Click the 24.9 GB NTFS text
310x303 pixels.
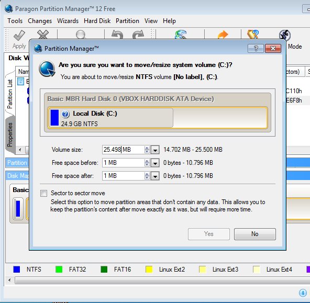coord(79,124)
